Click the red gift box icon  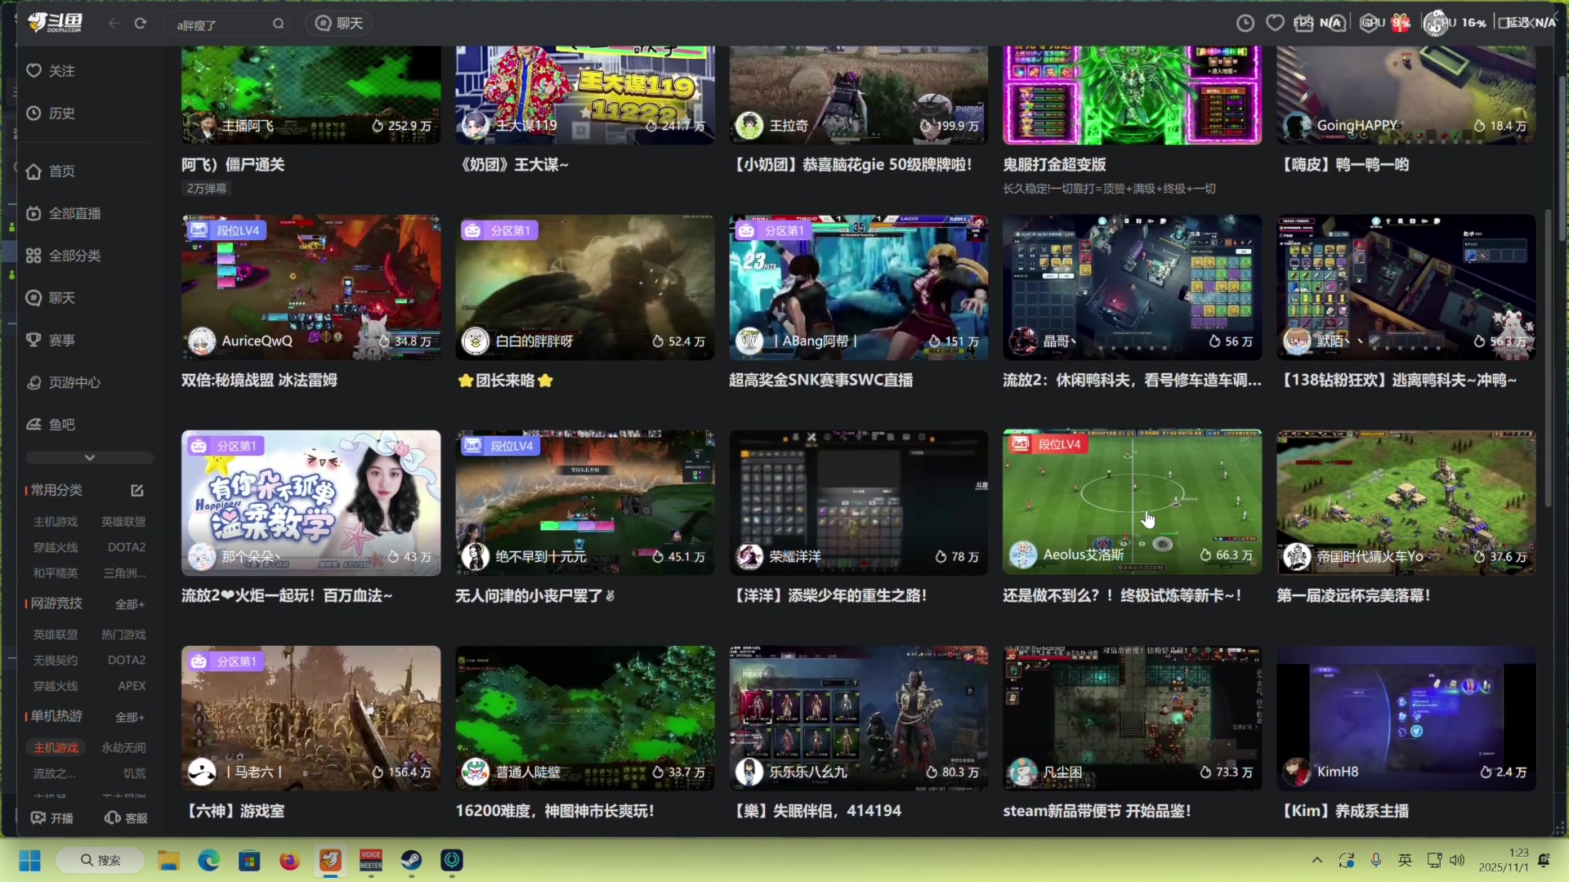tap(1401, 23)
